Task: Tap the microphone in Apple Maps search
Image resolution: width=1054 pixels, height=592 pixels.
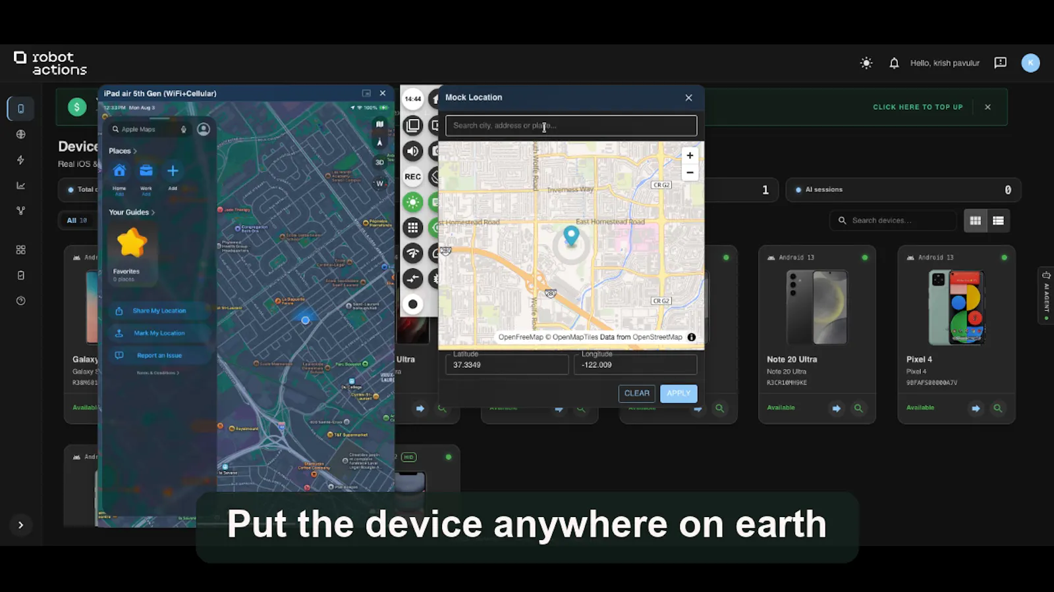Action: [184, 130]
